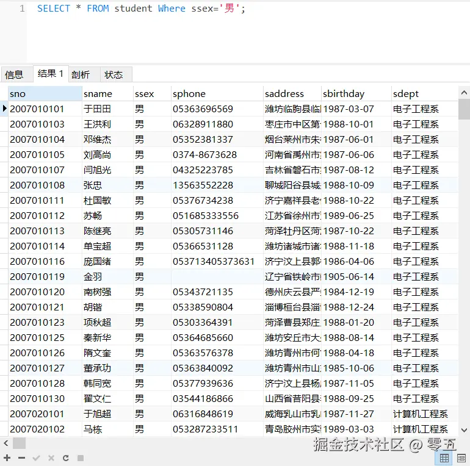Image resolution: width=470 pixels, height=466 pixels.
Task: Click the sname column header
Action: tap(107, 94)
